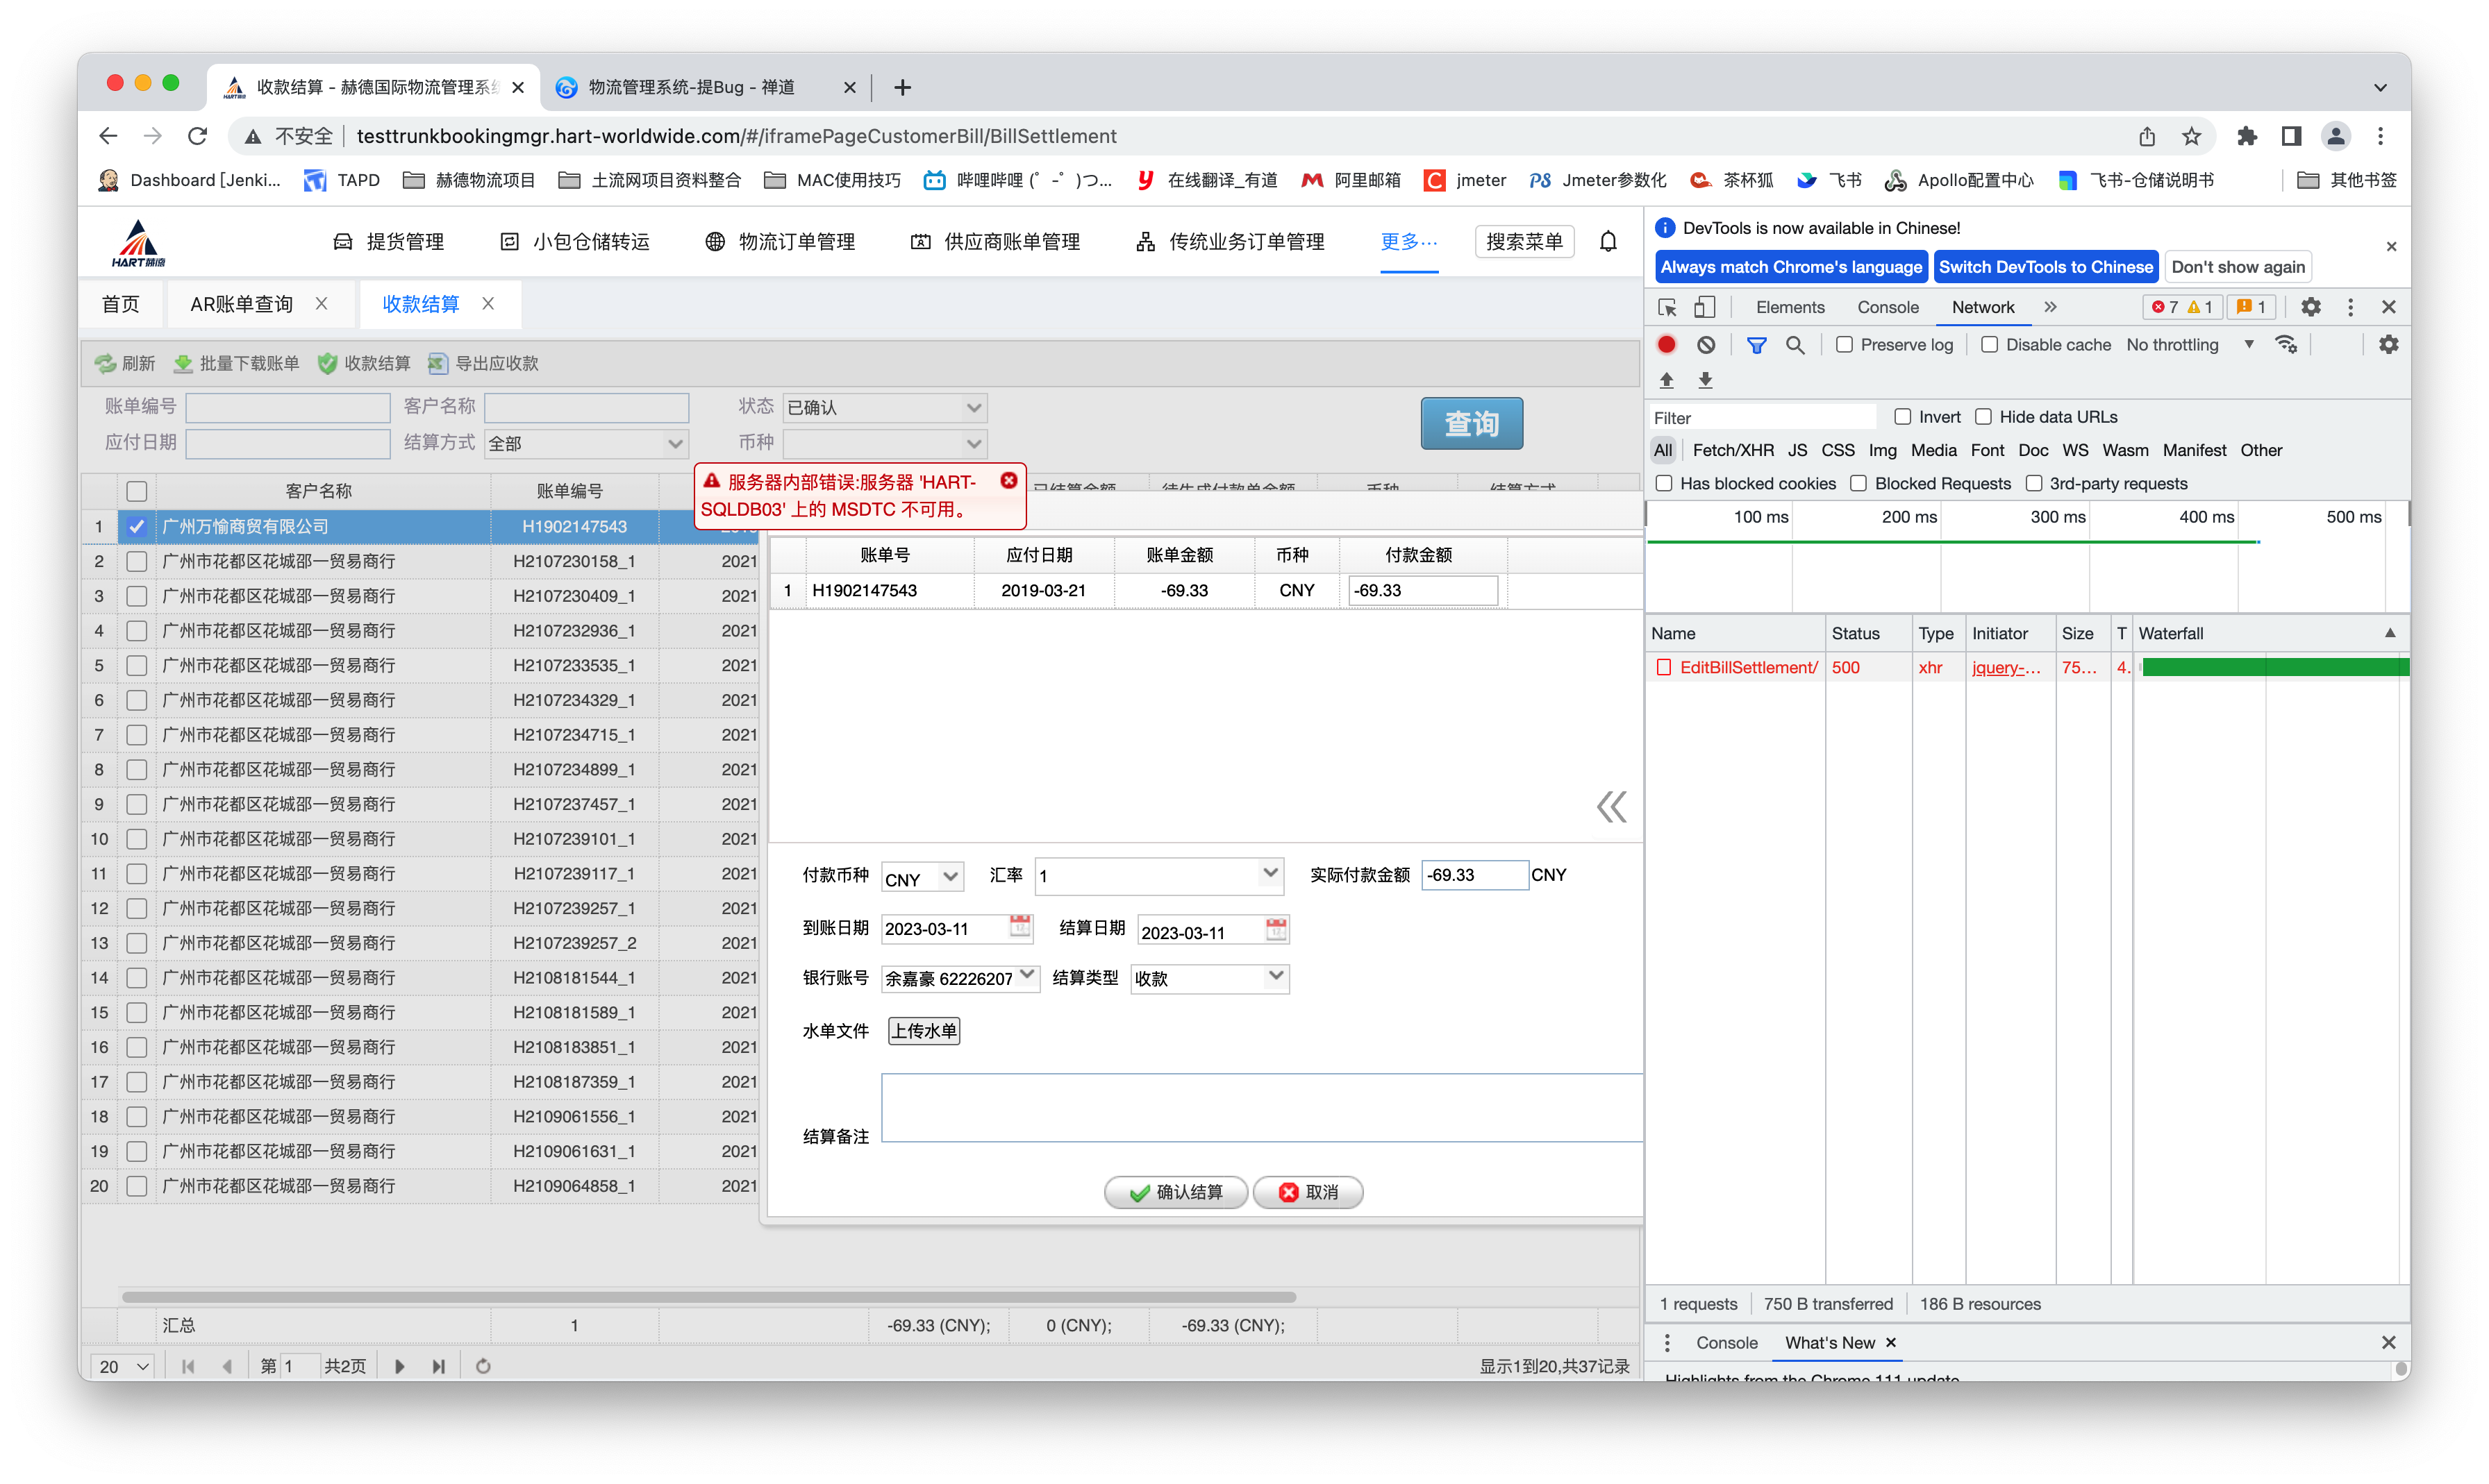2489x1484 pixels.
Task: Click the 结算备注 text area
Action: 1260,1108
